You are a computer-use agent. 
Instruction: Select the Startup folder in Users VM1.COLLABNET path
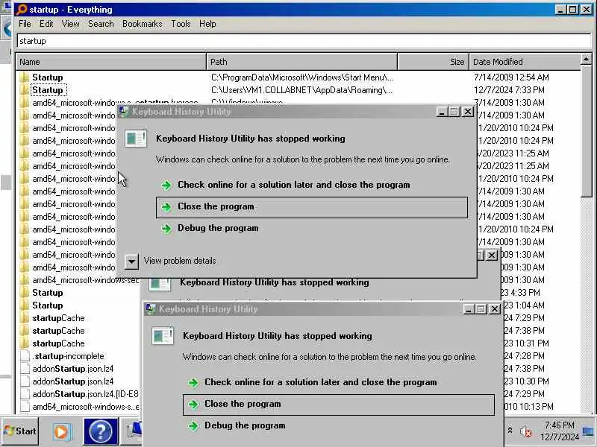[x=47, y=90]
